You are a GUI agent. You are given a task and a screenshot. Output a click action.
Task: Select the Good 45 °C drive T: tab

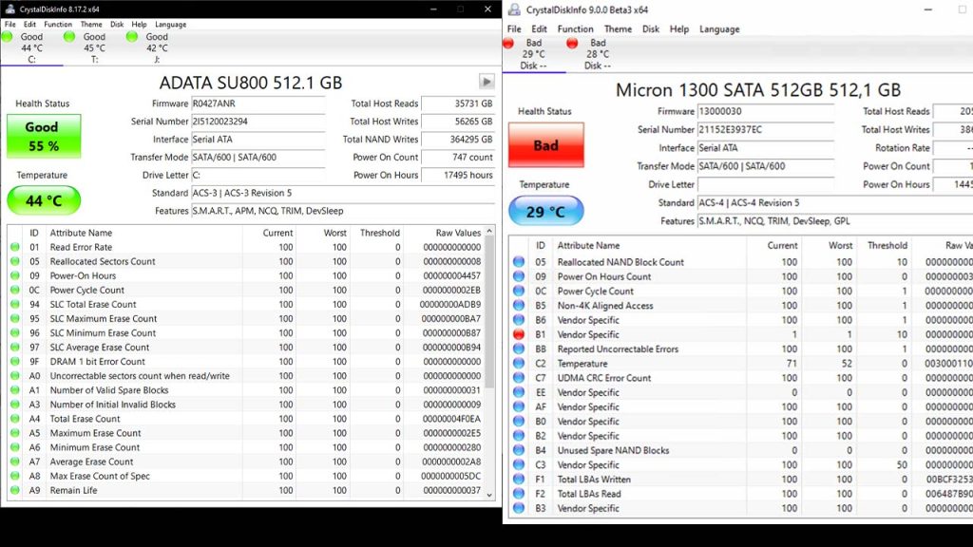pos(94,47)
